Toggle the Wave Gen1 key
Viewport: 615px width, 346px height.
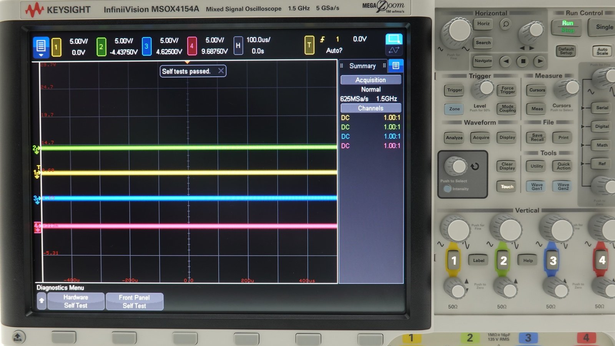[537, 187]
